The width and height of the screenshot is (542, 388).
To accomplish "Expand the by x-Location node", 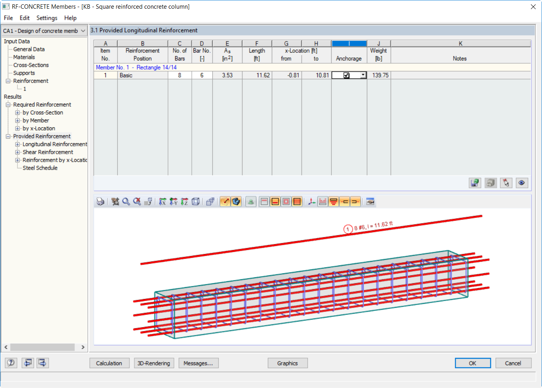I will click(x=17, y=129).
